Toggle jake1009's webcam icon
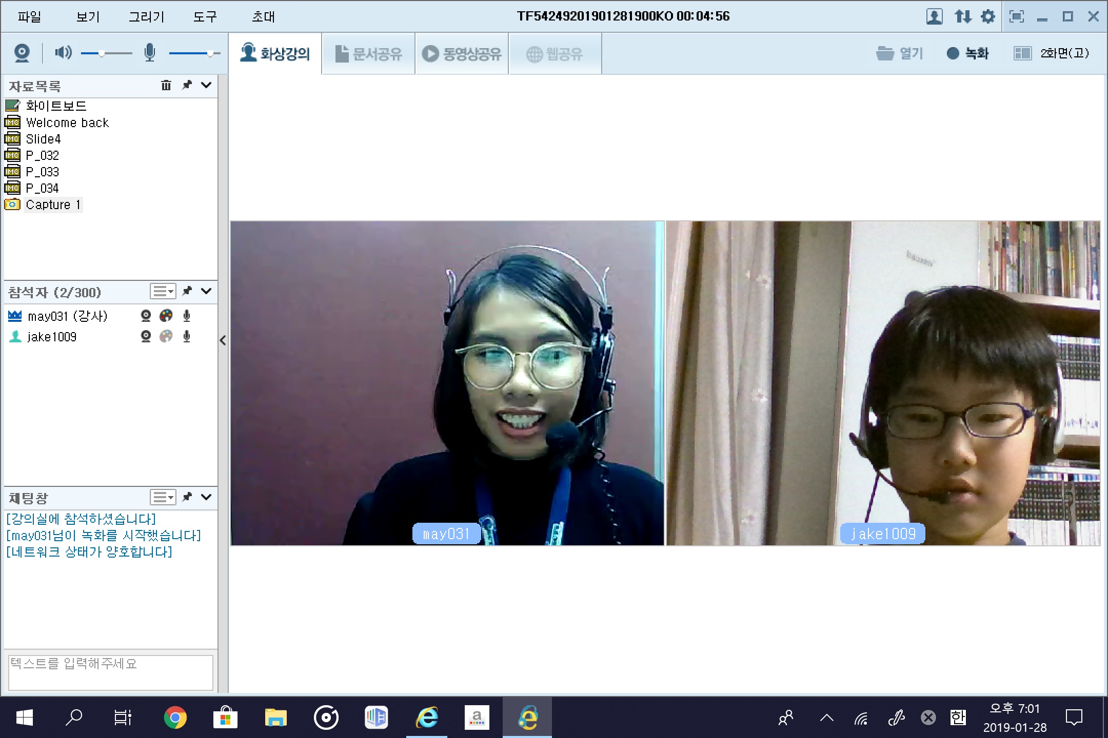The image size is (1108, 738). (146, 337)
